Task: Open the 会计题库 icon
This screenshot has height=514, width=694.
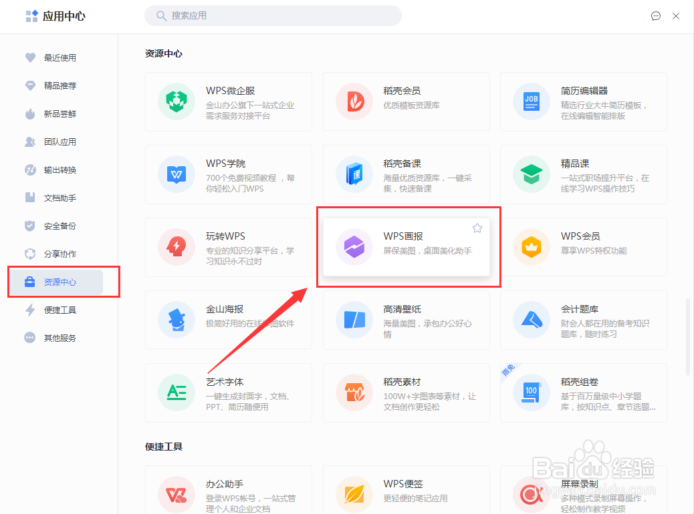Action: [x=531, y=320]
